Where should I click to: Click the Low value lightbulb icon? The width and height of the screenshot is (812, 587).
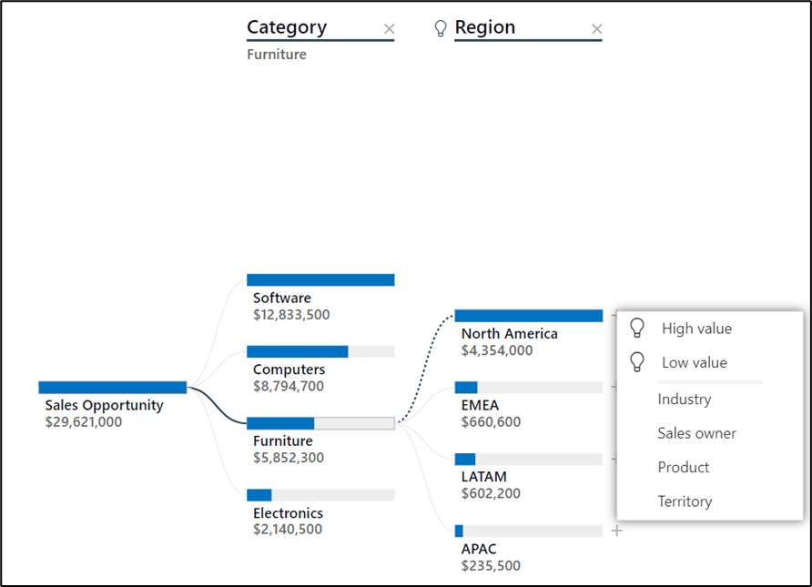pos(638,362)
